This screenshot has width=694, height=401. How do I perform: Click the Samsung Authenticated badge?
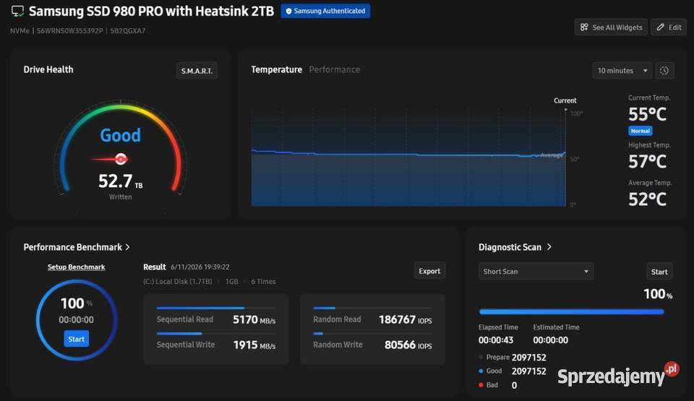325,11
